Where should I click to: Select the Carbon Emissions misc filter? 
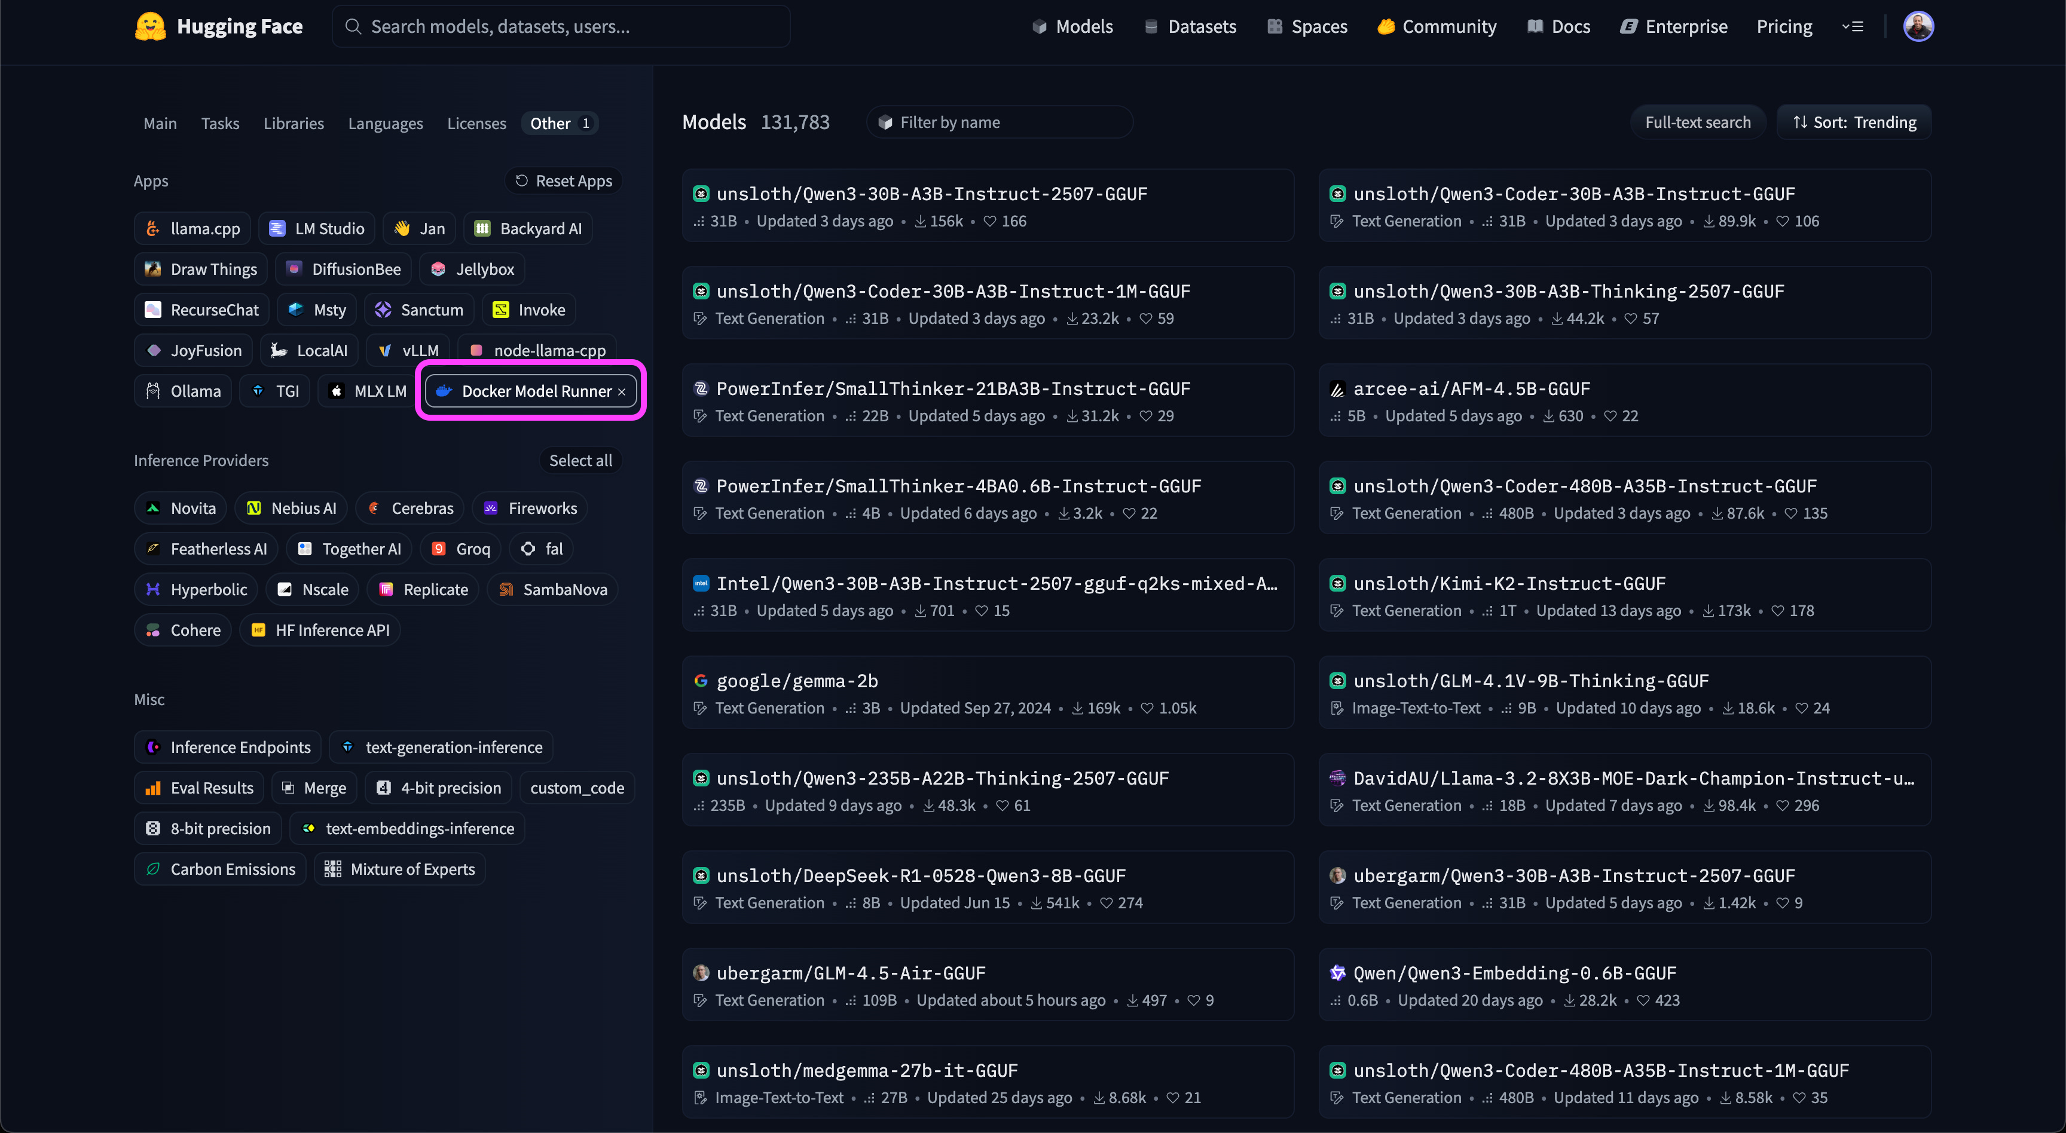tap(221, 869)
